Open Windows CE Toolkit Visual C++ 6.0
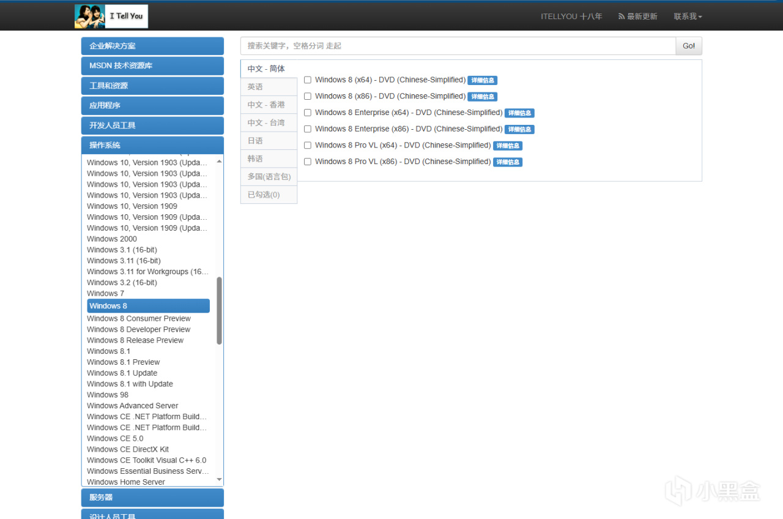This screenshot has width=783, height=519. (147, 460)
